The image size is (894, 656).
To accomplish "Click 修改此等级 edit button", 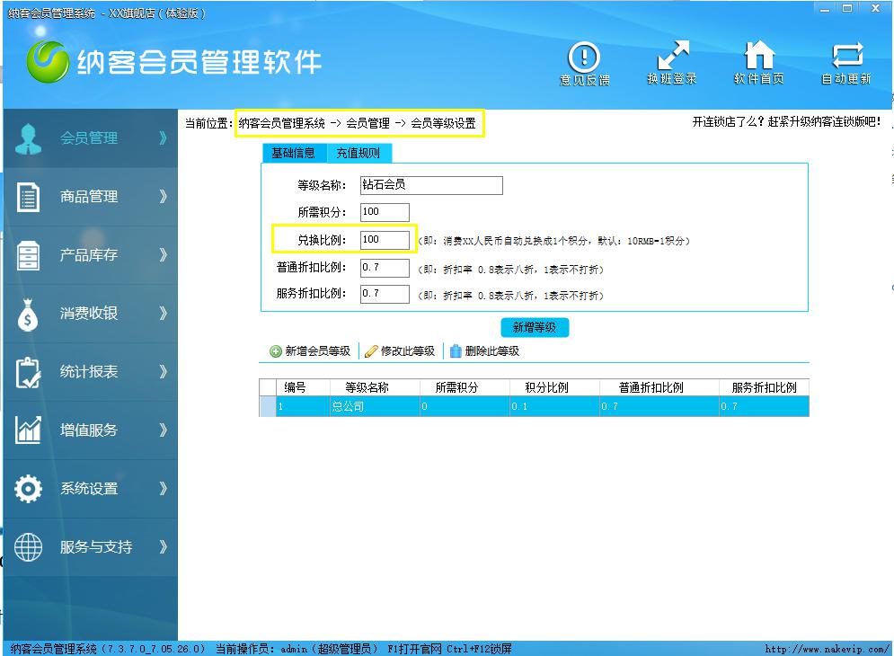I will [400, 351].
